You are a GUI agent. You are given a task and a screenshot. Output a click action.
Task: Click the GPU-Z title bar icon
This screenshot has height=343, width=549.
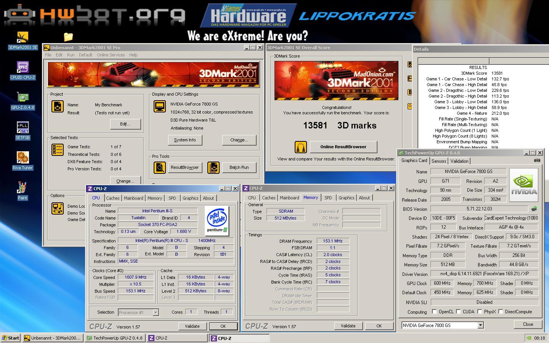point(401,153)
